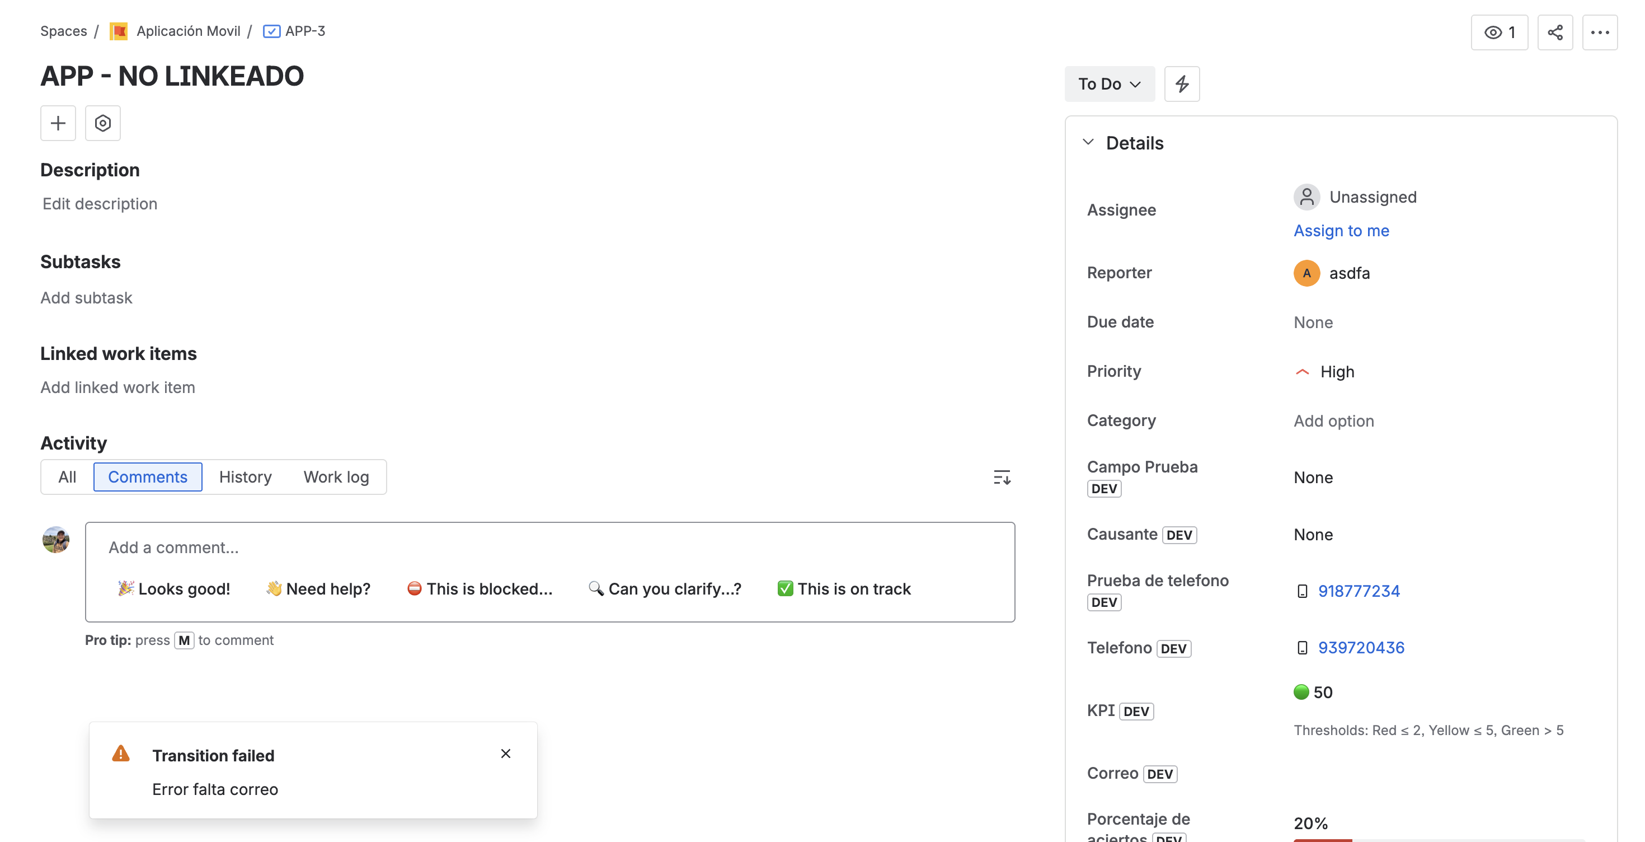The width and height of the screenshot is (1645, 842).
Task: Click Add subtask
Action: coord(86,298)
